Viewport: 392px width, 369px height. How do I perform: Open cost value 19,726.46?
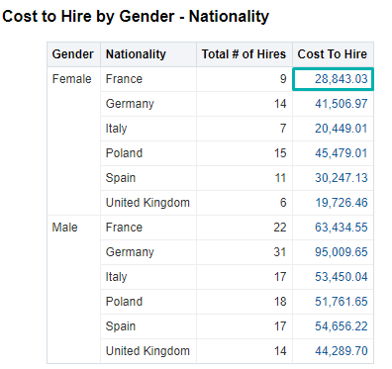click(x=342, y=203)
